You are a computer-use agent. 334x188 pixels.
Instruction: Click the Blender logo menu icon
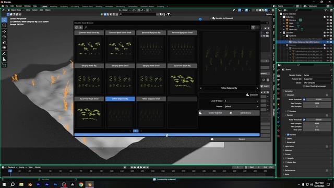click(3, 6)
